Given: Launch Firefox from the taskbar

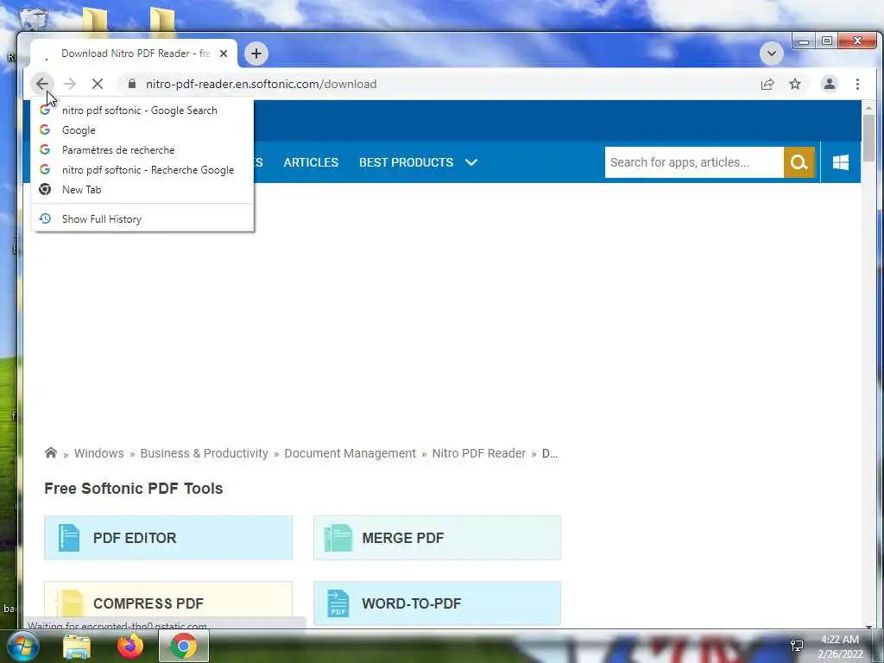Looking at the screenshot, I should coord(130,646).
